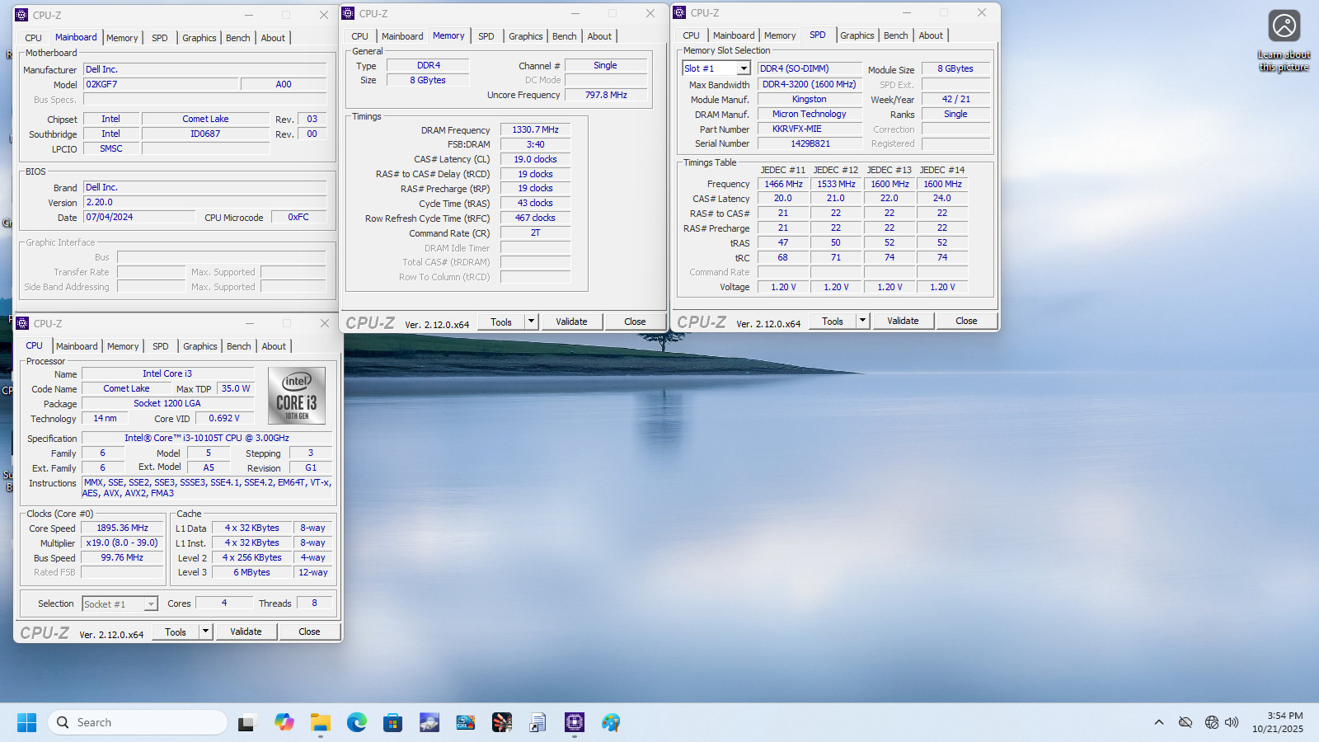1319x742 pixels.
Task: Launch Copilot from the taskbar
Action: 284,722
